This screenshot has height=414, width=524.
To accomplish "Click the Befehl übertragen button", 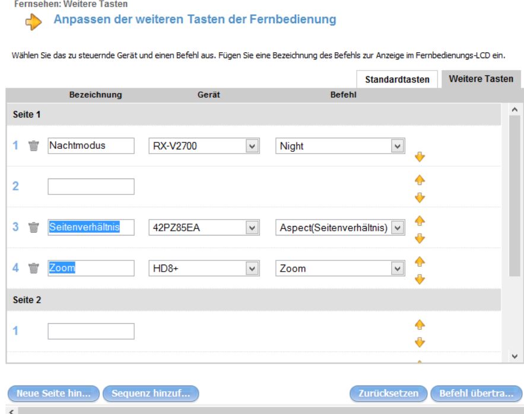I will click(476, 393).
